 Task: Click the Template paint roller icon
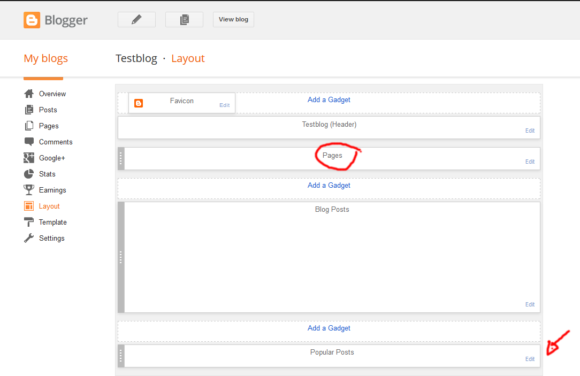point(29,222)
